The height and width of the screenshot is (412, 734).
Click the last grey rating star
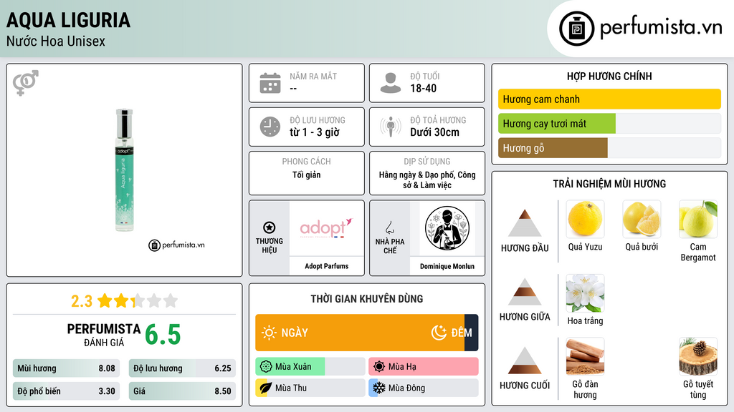click(x=171, y=300)
